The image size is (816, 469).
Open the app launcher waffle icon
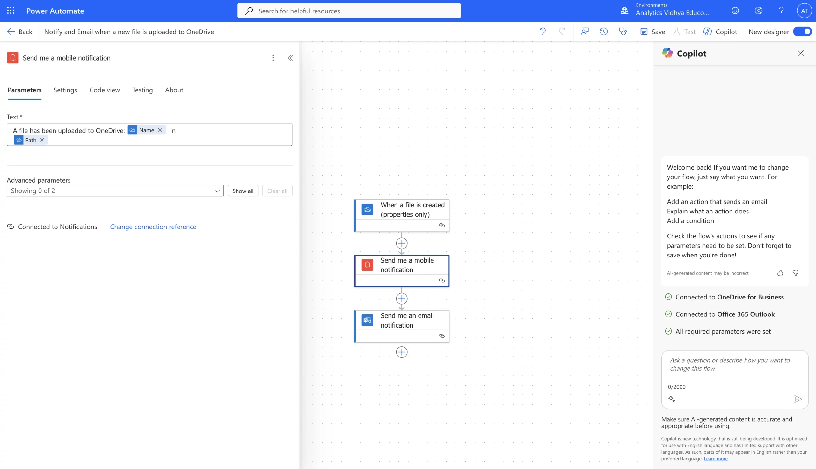click(x=11, y=11)
